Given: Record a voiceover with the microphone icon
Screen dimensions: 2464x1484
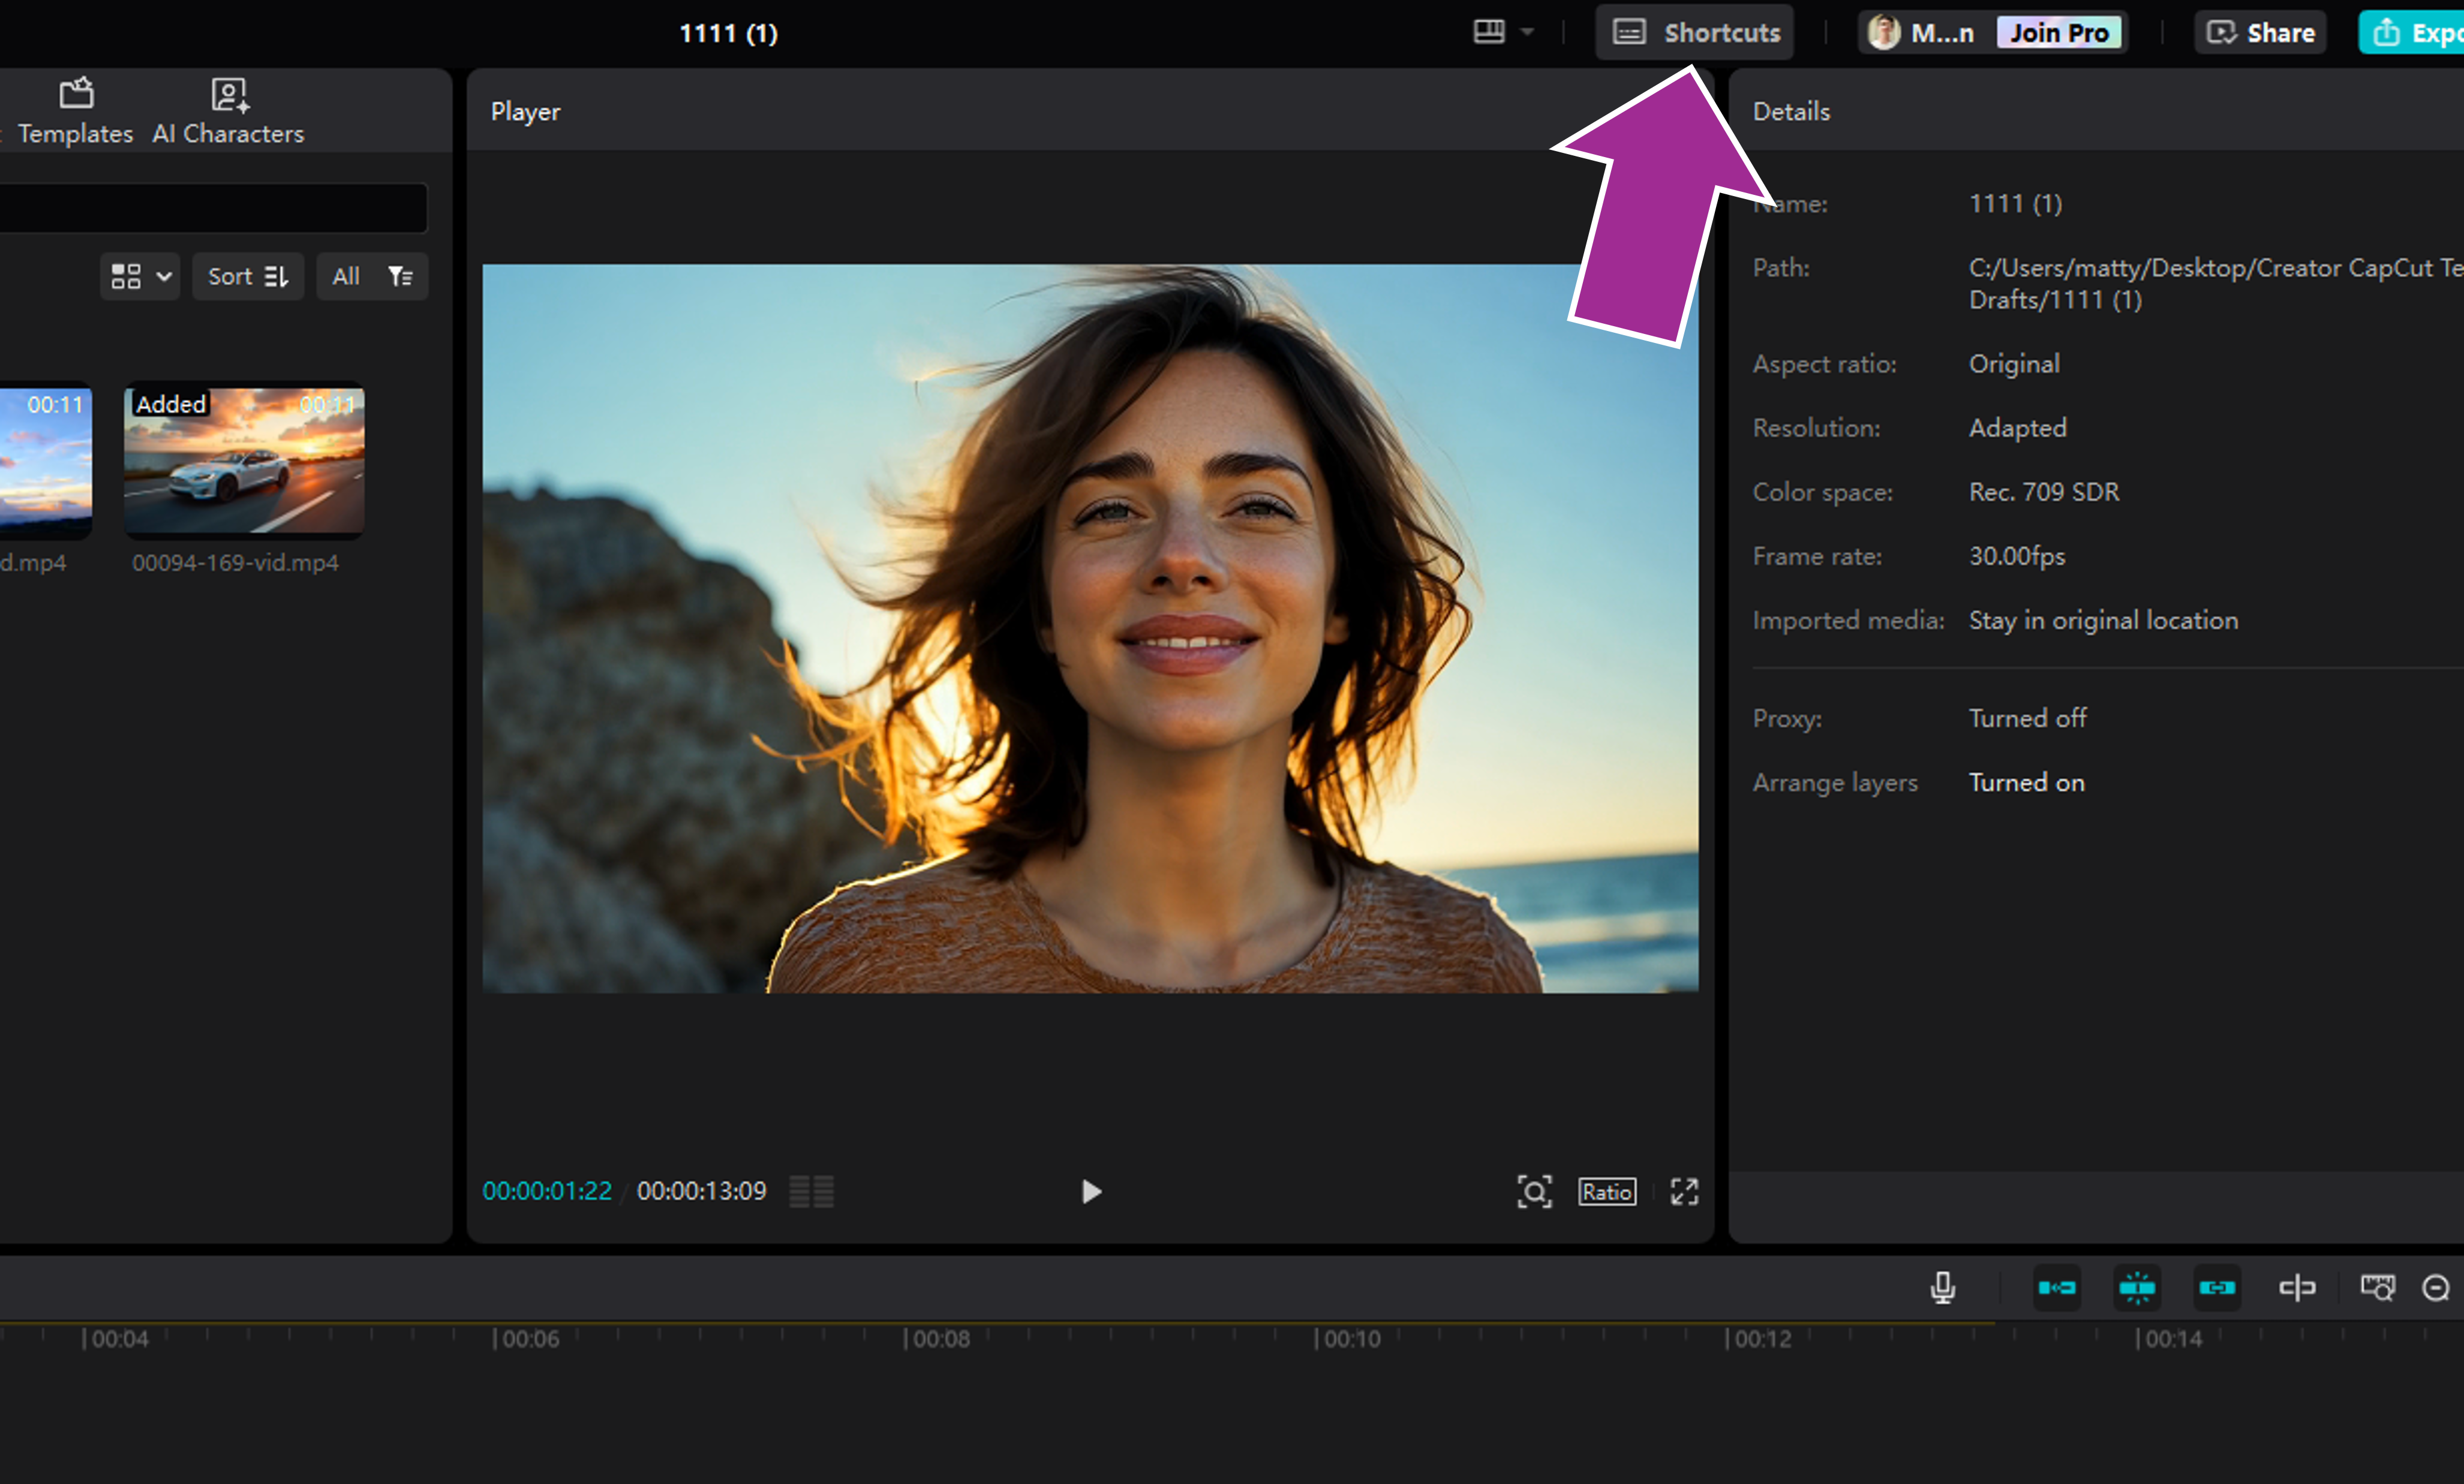Looking at the screenshot, I should pos(1943,1288).
